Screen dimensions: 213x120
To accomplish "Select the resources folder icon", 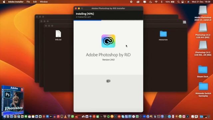I will point(163,34).
